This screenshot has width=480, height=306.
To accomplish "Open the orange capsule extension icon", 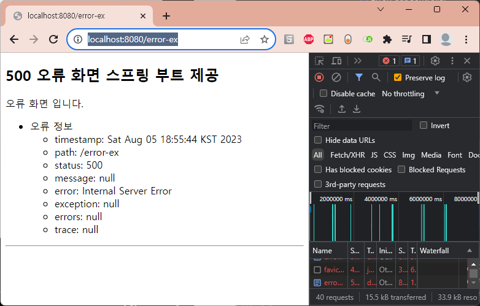I will point(348,39).
